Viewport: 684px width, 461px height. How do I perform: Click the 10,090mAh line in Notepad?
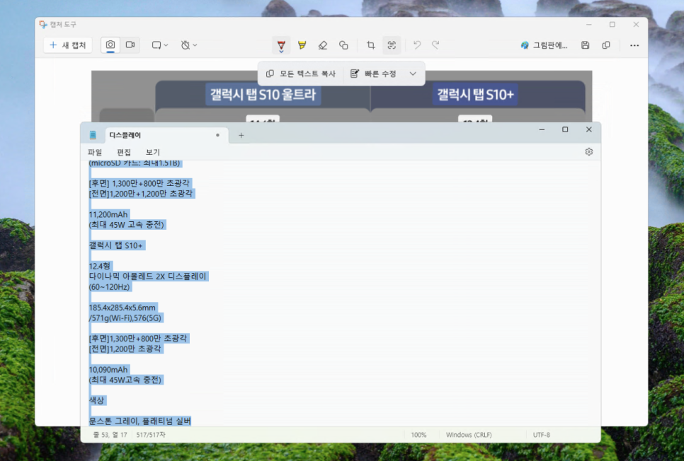coord(108,370)
